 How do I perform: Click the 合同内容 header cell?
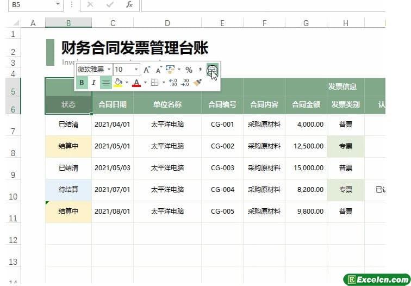[x=264, y=104]
